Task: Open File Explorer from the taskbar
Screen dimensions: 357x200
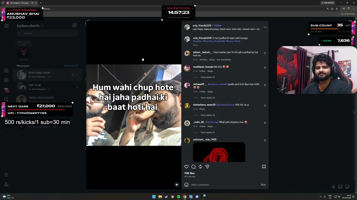Action: click(160, 197)
